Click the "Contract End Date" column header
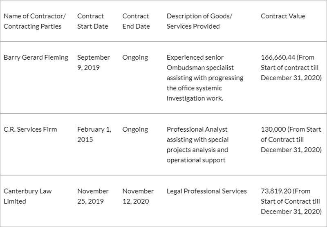 [136, 21]
